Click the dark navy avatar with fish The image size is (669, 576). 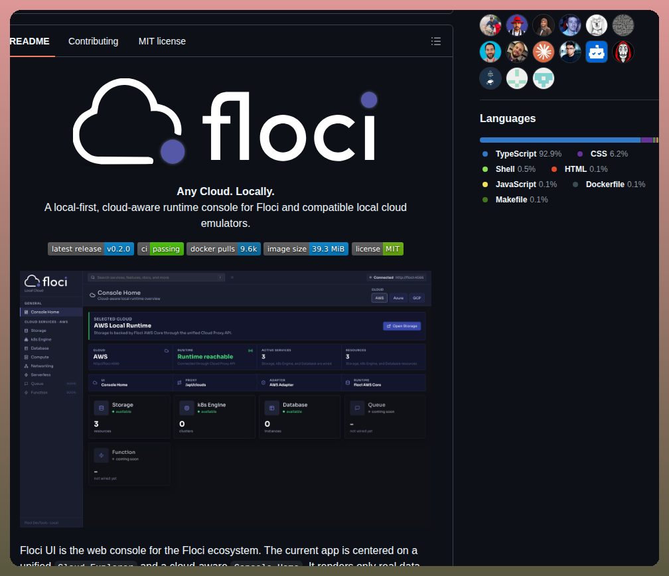point(490,78)
